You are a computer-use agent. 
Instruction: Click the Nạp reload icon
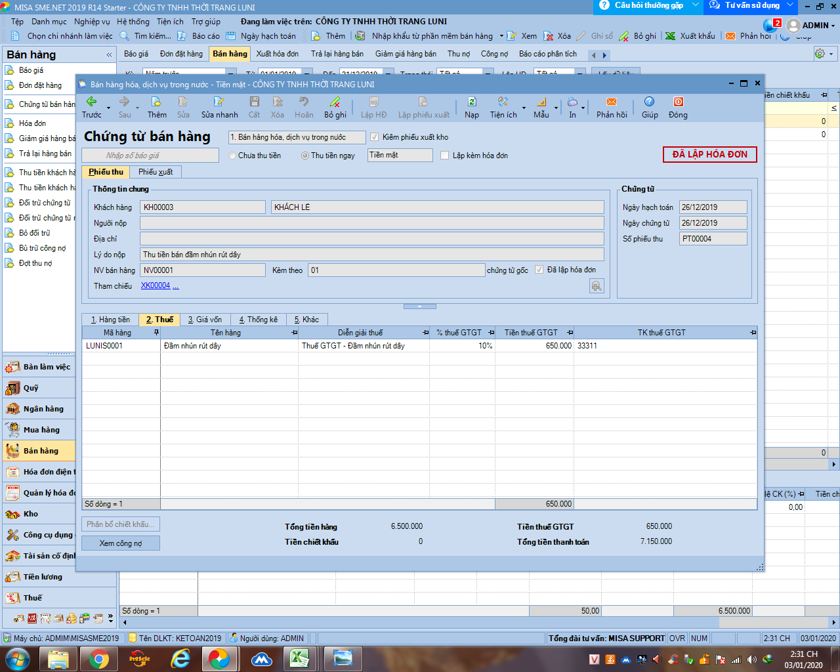[471, 102]
